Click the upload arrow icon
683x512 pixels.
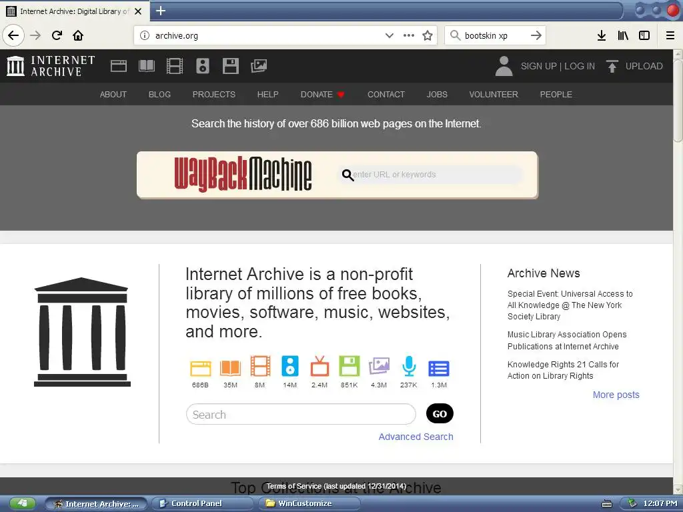[x=612, y=66]
